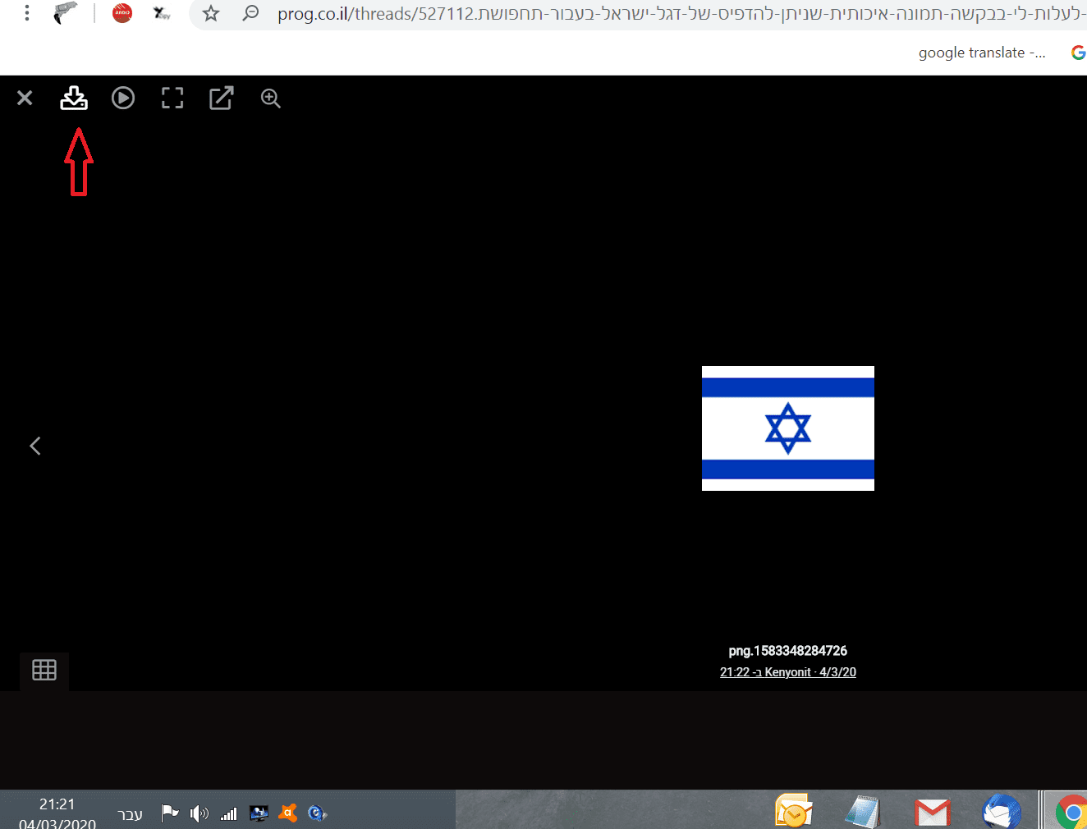This screenshot has height=829, width=1087.
Task: Click the png.1583348284726 filename link
Action: point(787,650)
